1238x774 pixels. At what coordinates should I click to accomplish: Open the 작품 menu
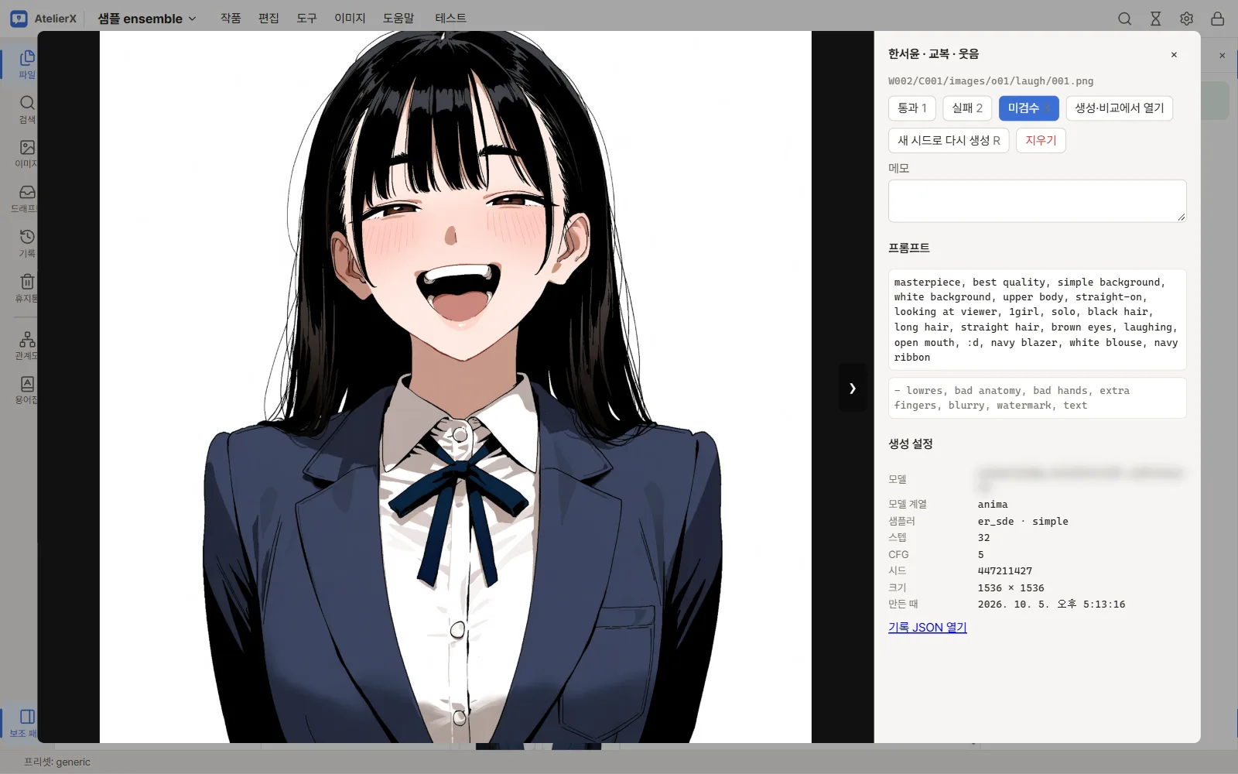[231, 18]
